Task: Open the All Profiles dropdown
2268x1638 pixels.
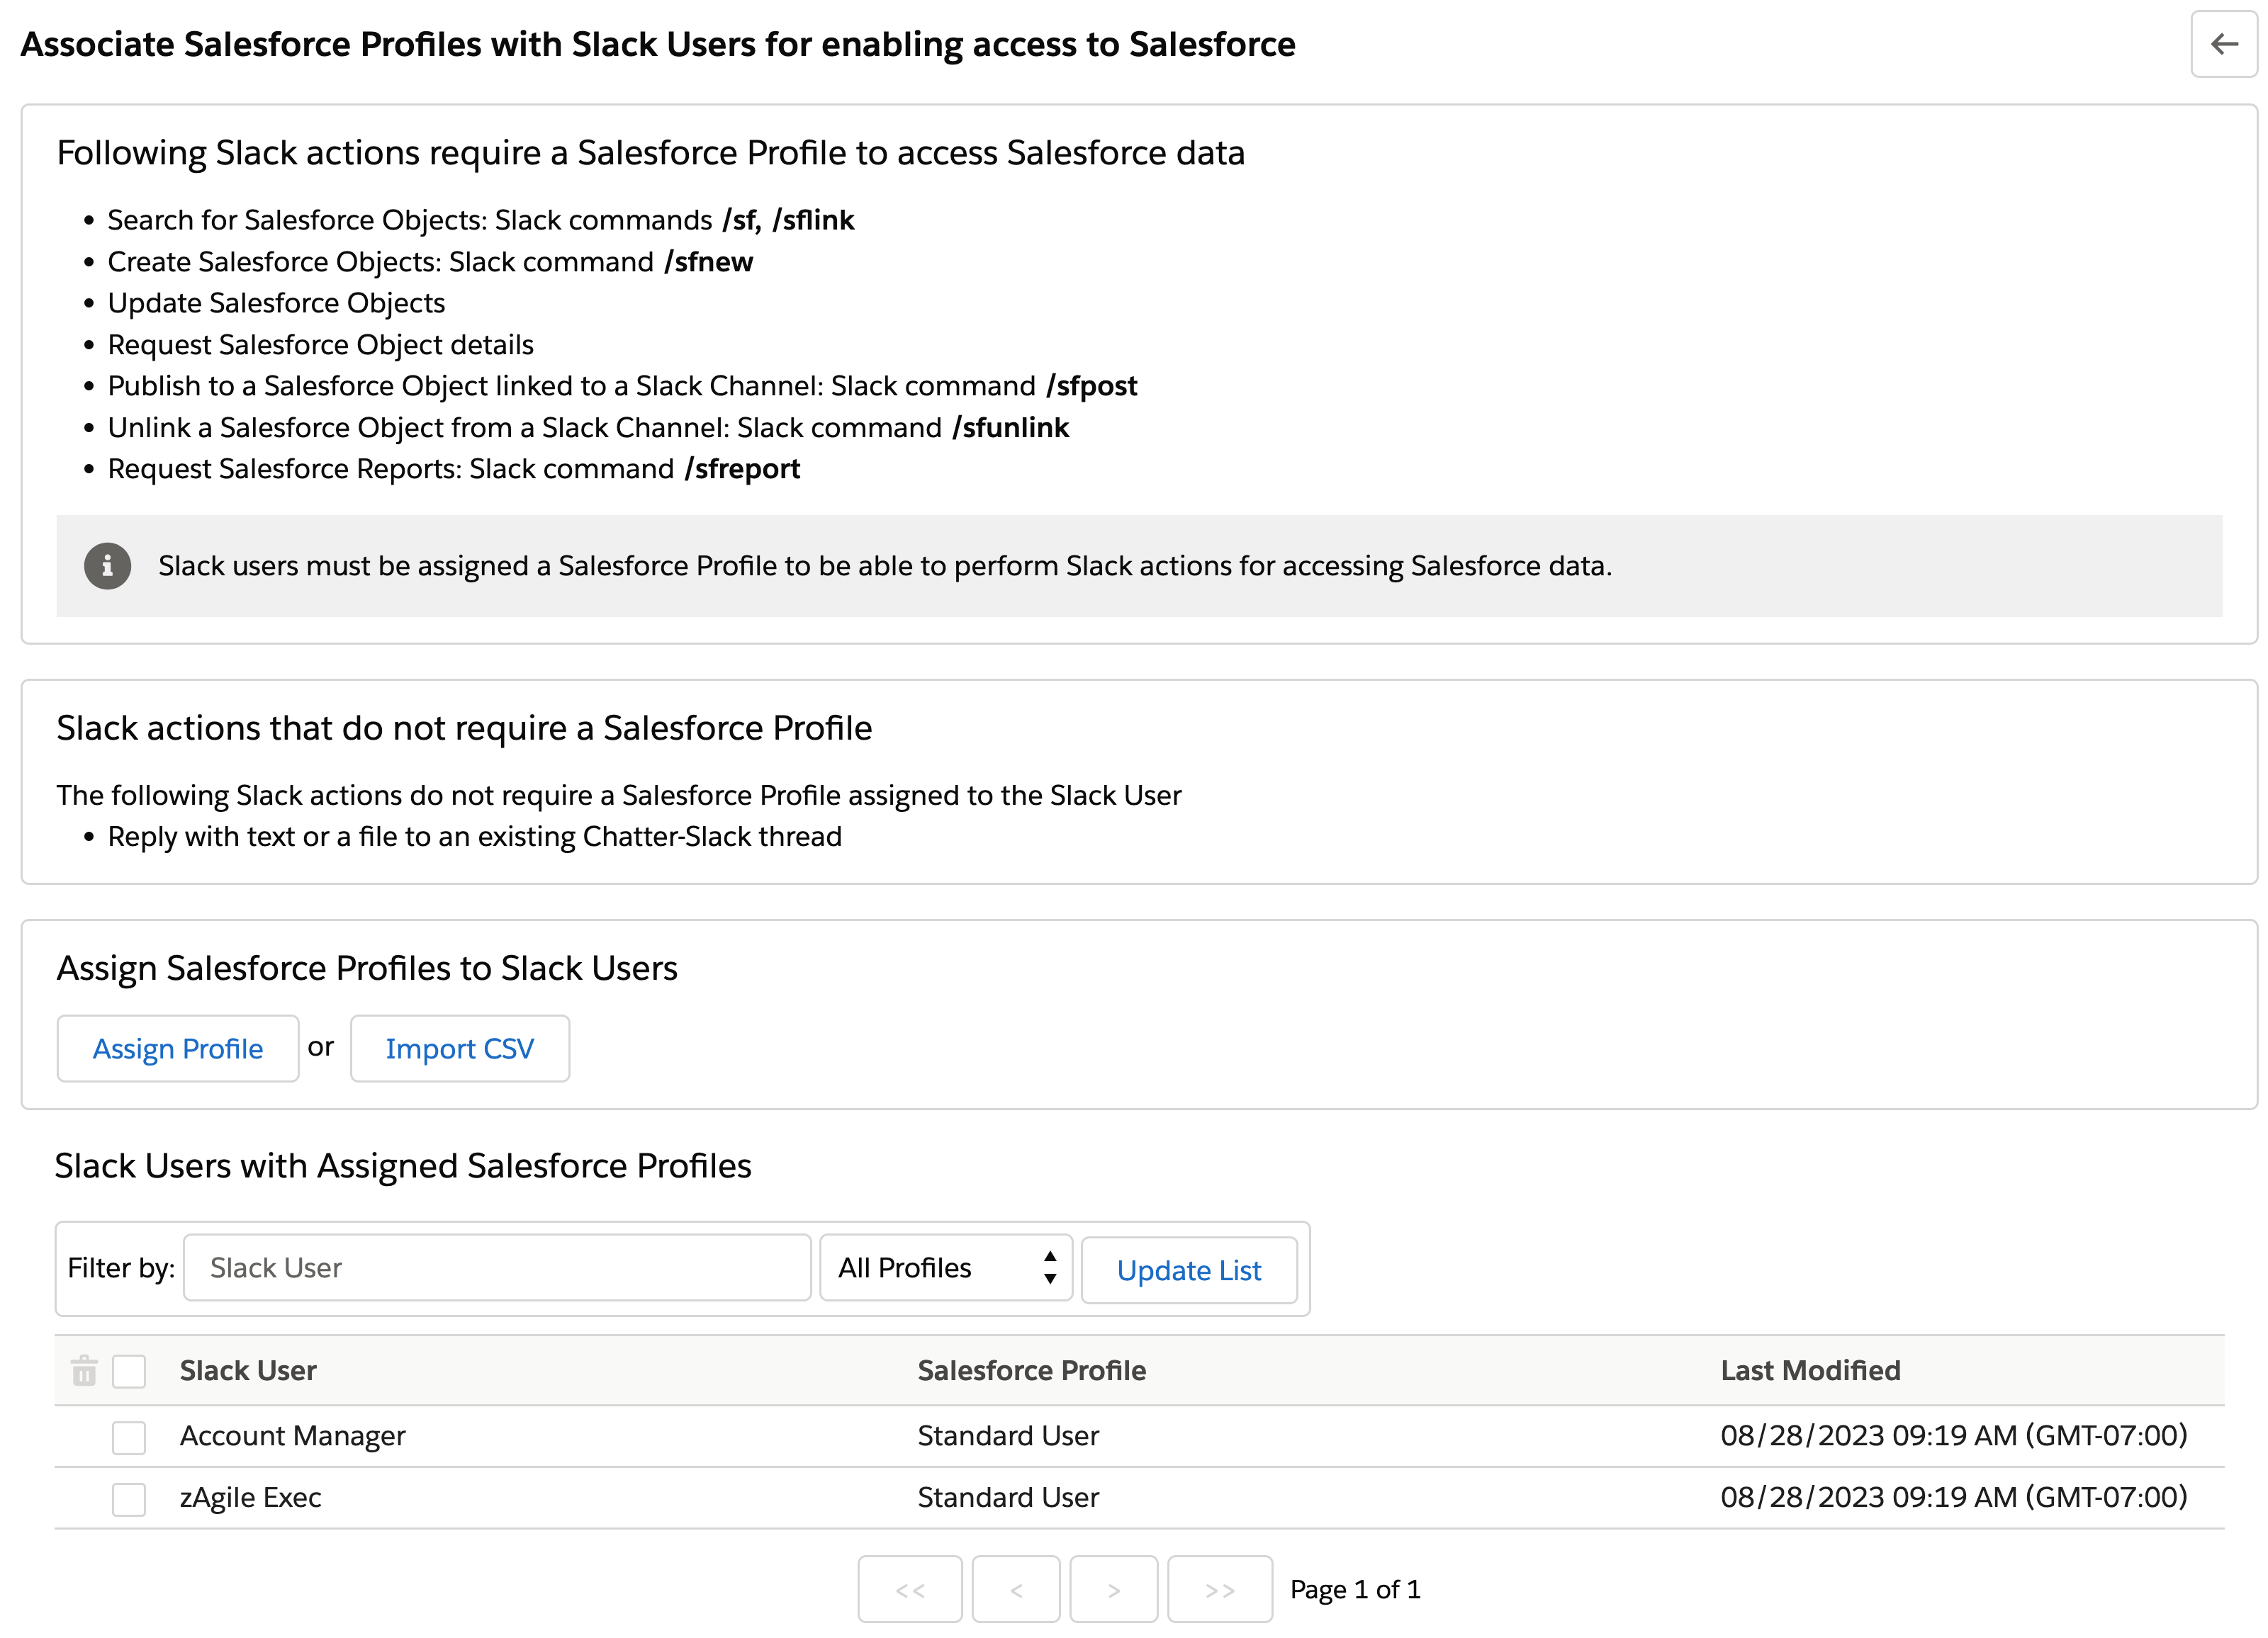Action: 945,1268
